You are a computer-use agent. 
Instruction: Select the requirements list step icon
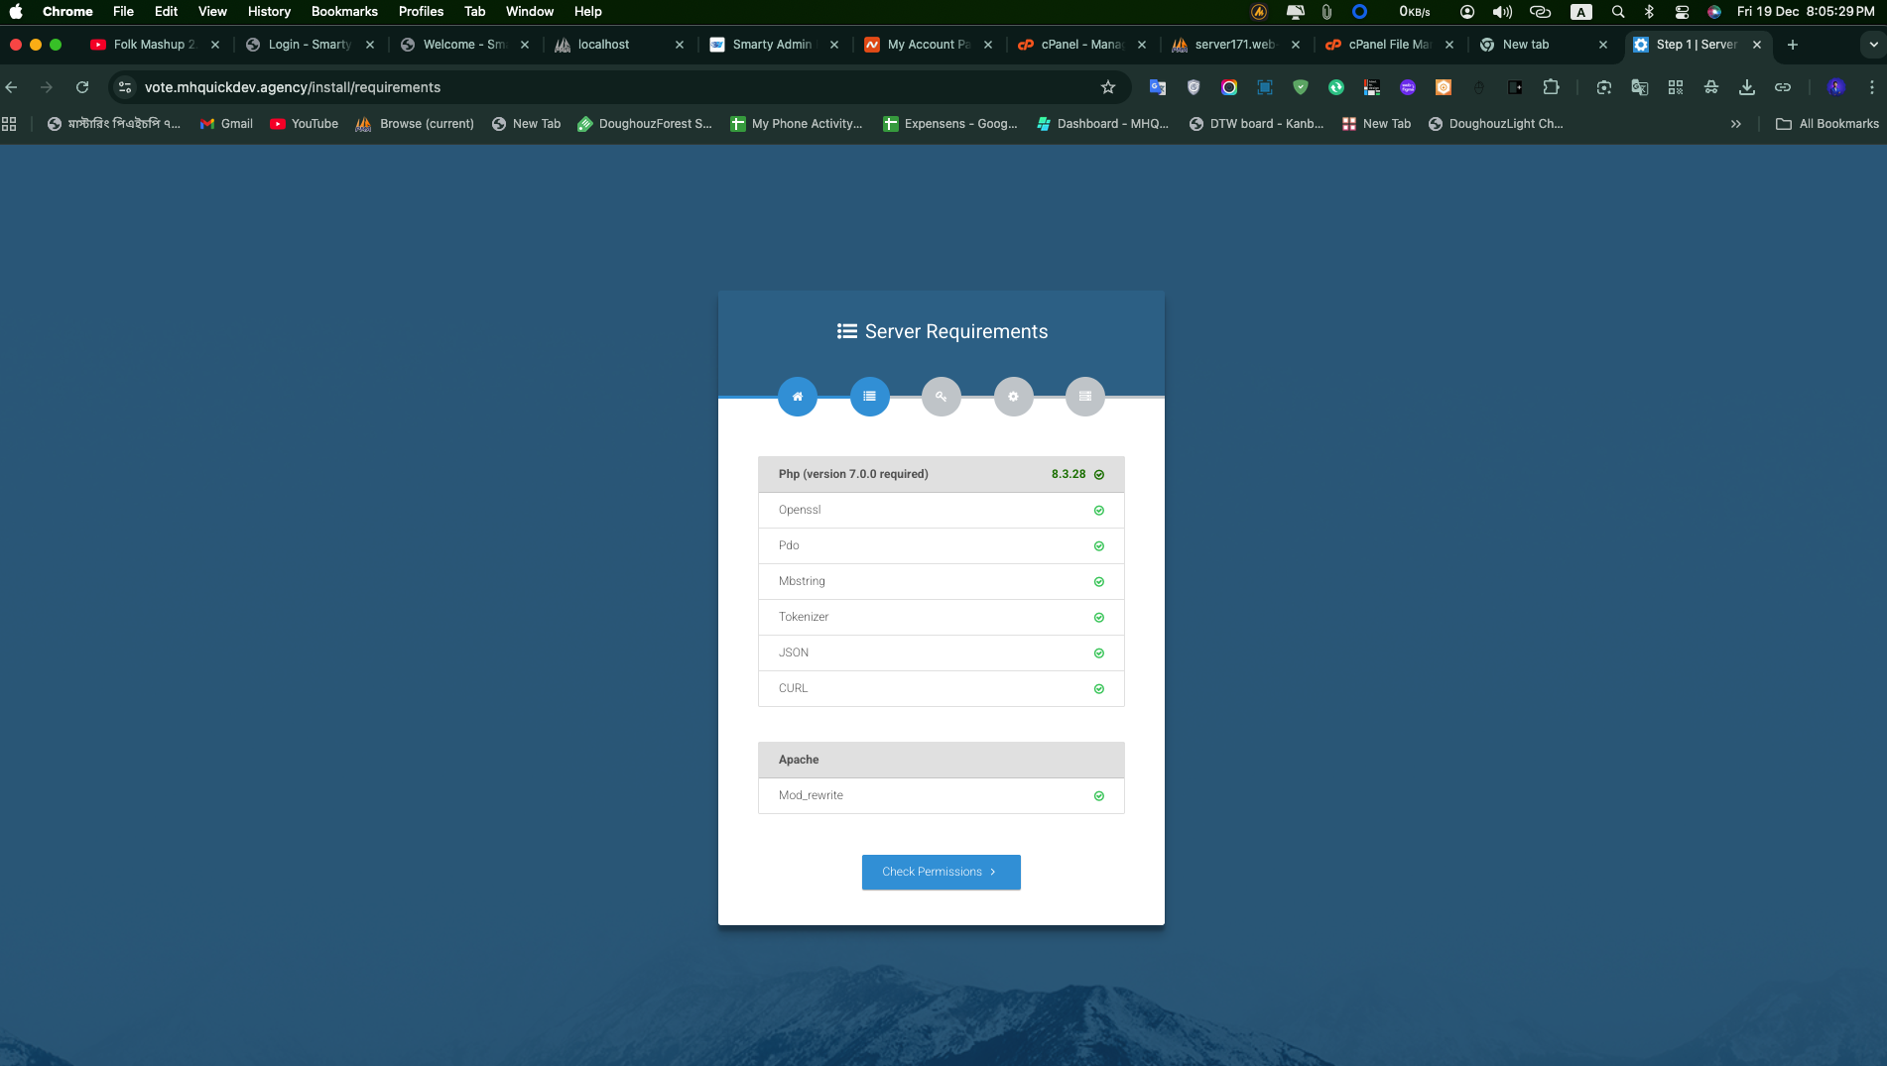(x=869, y=397)
